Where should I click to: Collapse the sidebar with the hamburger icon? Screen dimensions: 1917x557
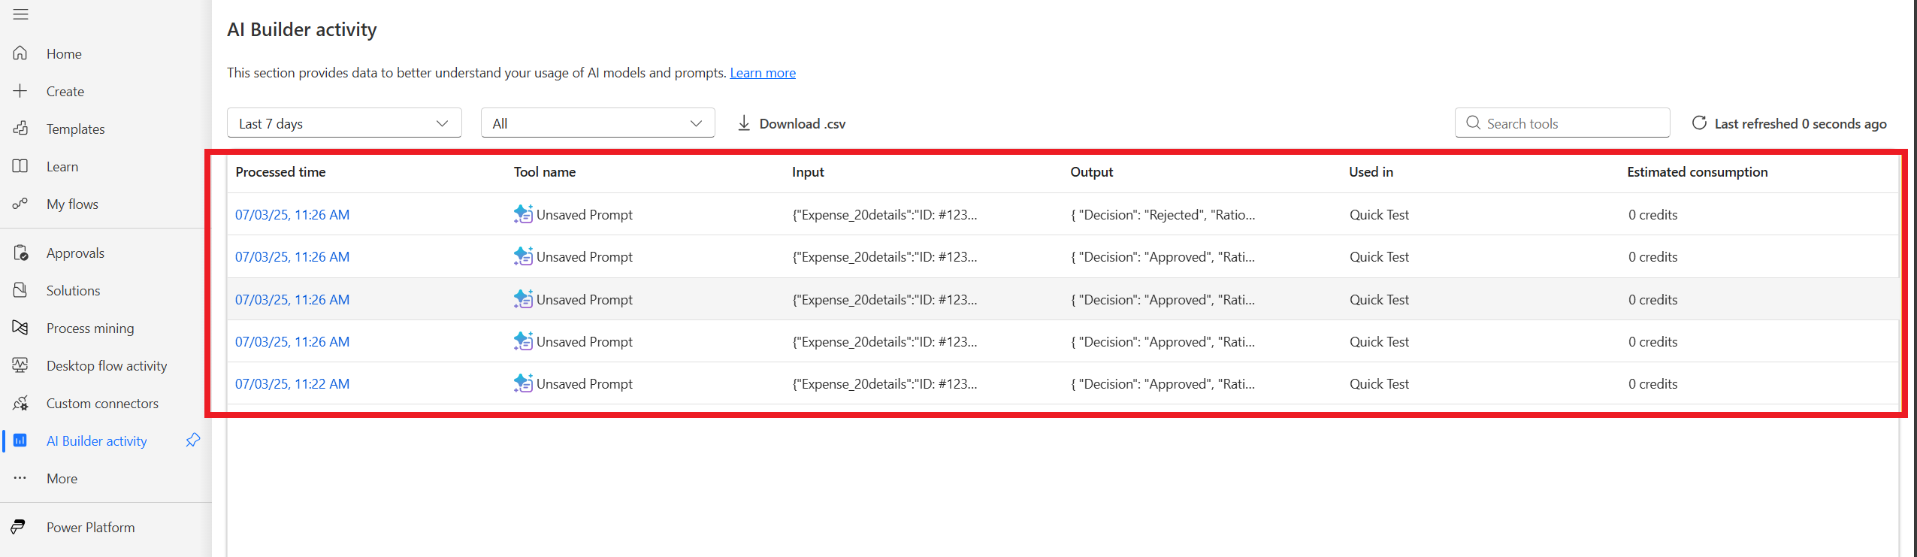20,14
